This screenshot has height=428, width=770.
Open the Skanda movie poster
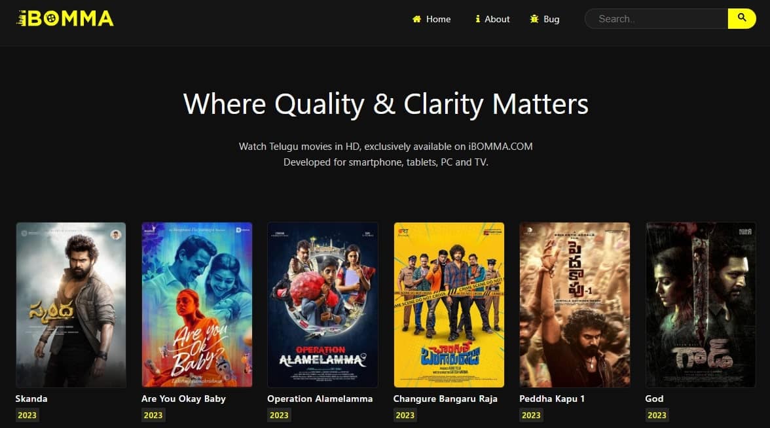pos(71,304)
